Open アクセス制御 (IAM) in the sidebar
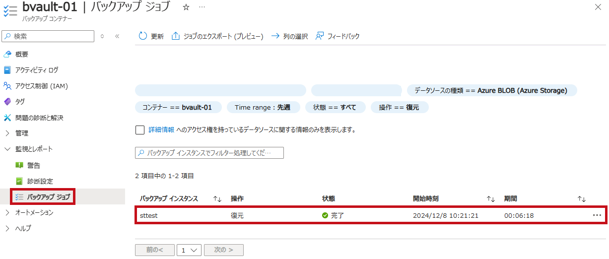Viewport: 609px width, 259px height. 42,86
